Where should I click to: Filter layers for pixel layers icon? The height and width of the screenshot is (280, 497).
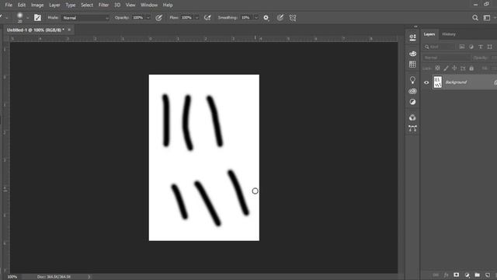(462, 47)
